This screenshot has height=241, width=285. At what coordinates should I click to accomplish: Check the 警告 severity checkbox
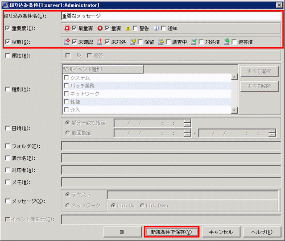[135, 28]
